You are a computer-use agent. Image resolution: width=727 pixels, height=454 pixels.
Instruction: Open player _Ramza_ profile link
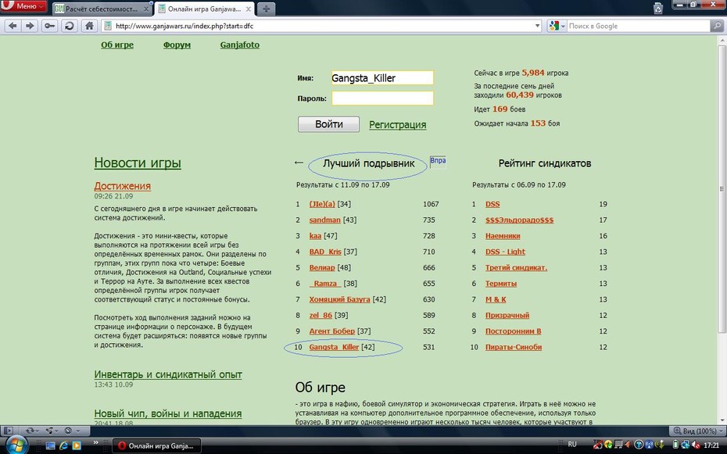click(325, 284)
